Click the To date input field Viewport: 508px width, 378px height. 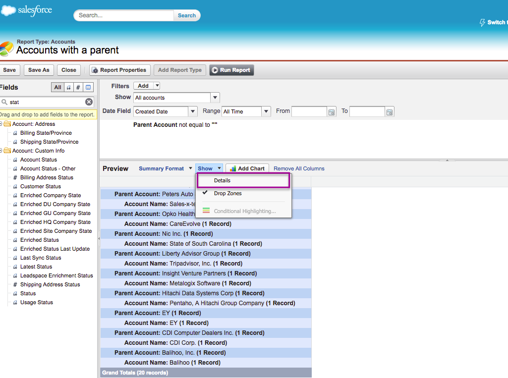click(367, 111)
